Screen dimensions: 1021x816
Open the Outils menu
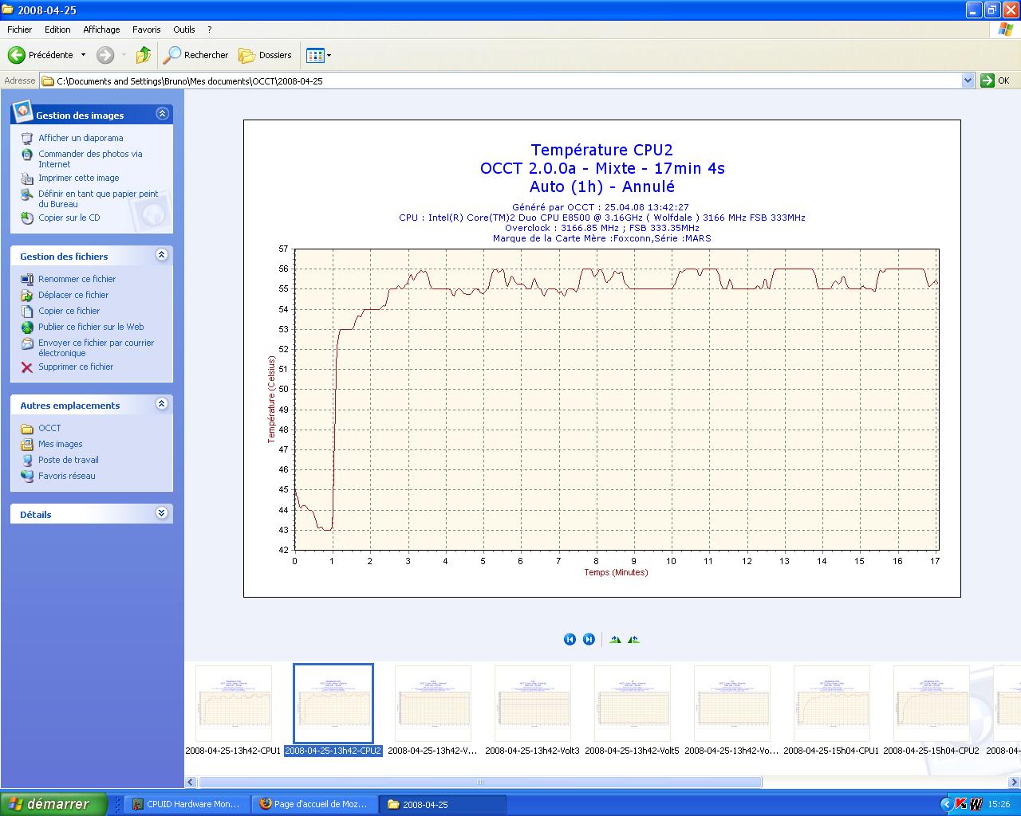pos(184,29)
